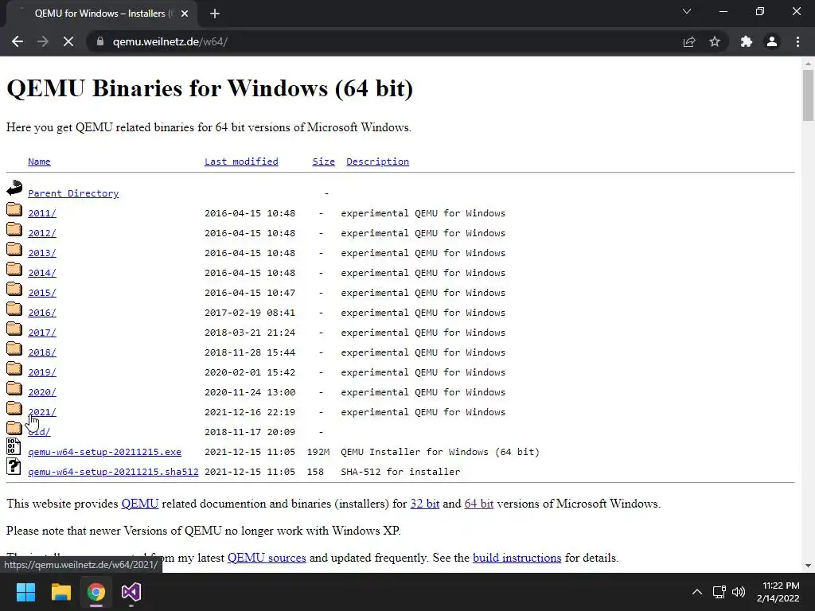
Task: Click the padlock site info icon
Action: [99, 41]
